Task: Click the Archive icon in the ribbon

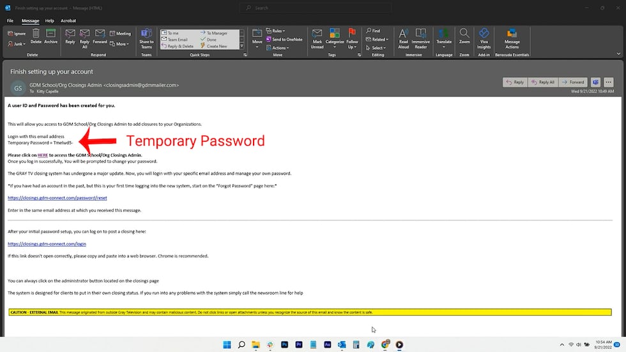Action: pyautogui.click(x=51, y=36)
